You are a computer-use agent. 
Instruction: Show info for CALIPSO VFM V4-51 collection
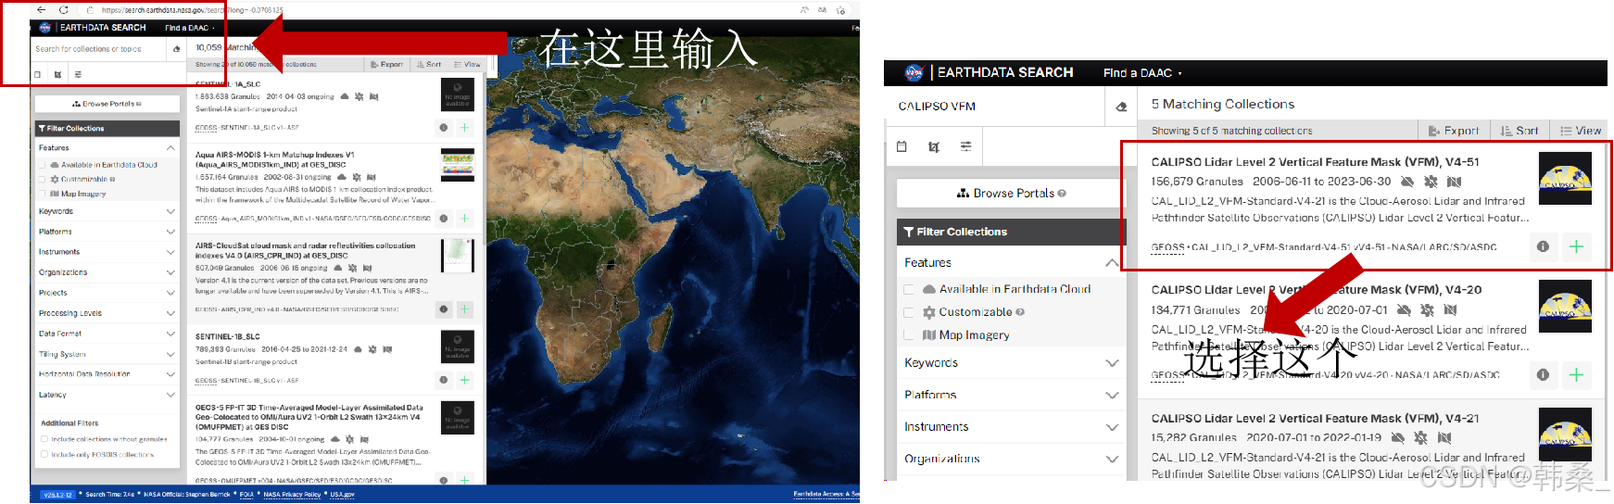1543,246
